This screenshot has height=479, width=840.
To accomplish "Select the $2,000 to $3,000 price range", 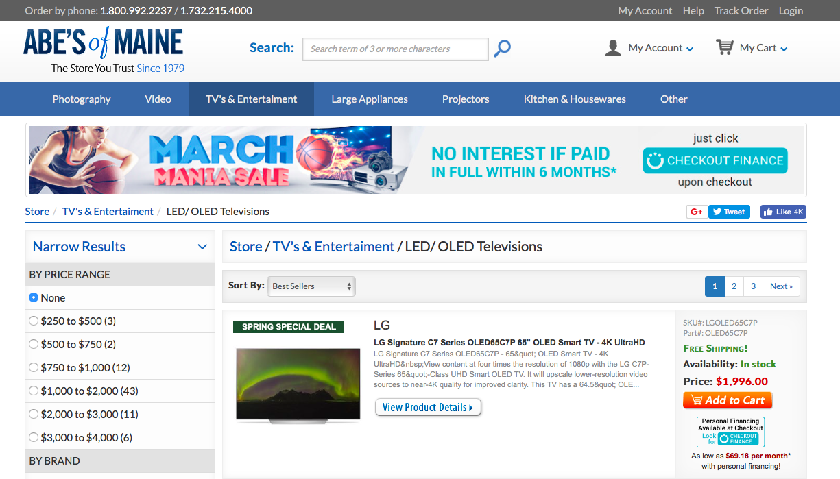I will pos(34,415).
